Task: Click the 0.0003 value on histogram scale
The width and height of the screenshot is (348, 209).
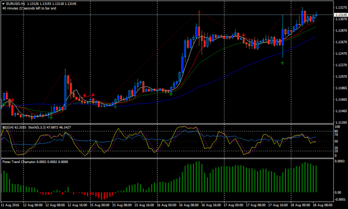Action: coord(339,161)
